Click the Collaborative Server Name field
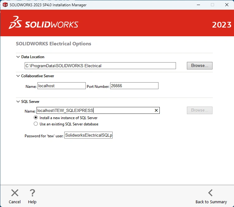Image resolution: width=234 pixels, height=207 pixels. [61, 86]
